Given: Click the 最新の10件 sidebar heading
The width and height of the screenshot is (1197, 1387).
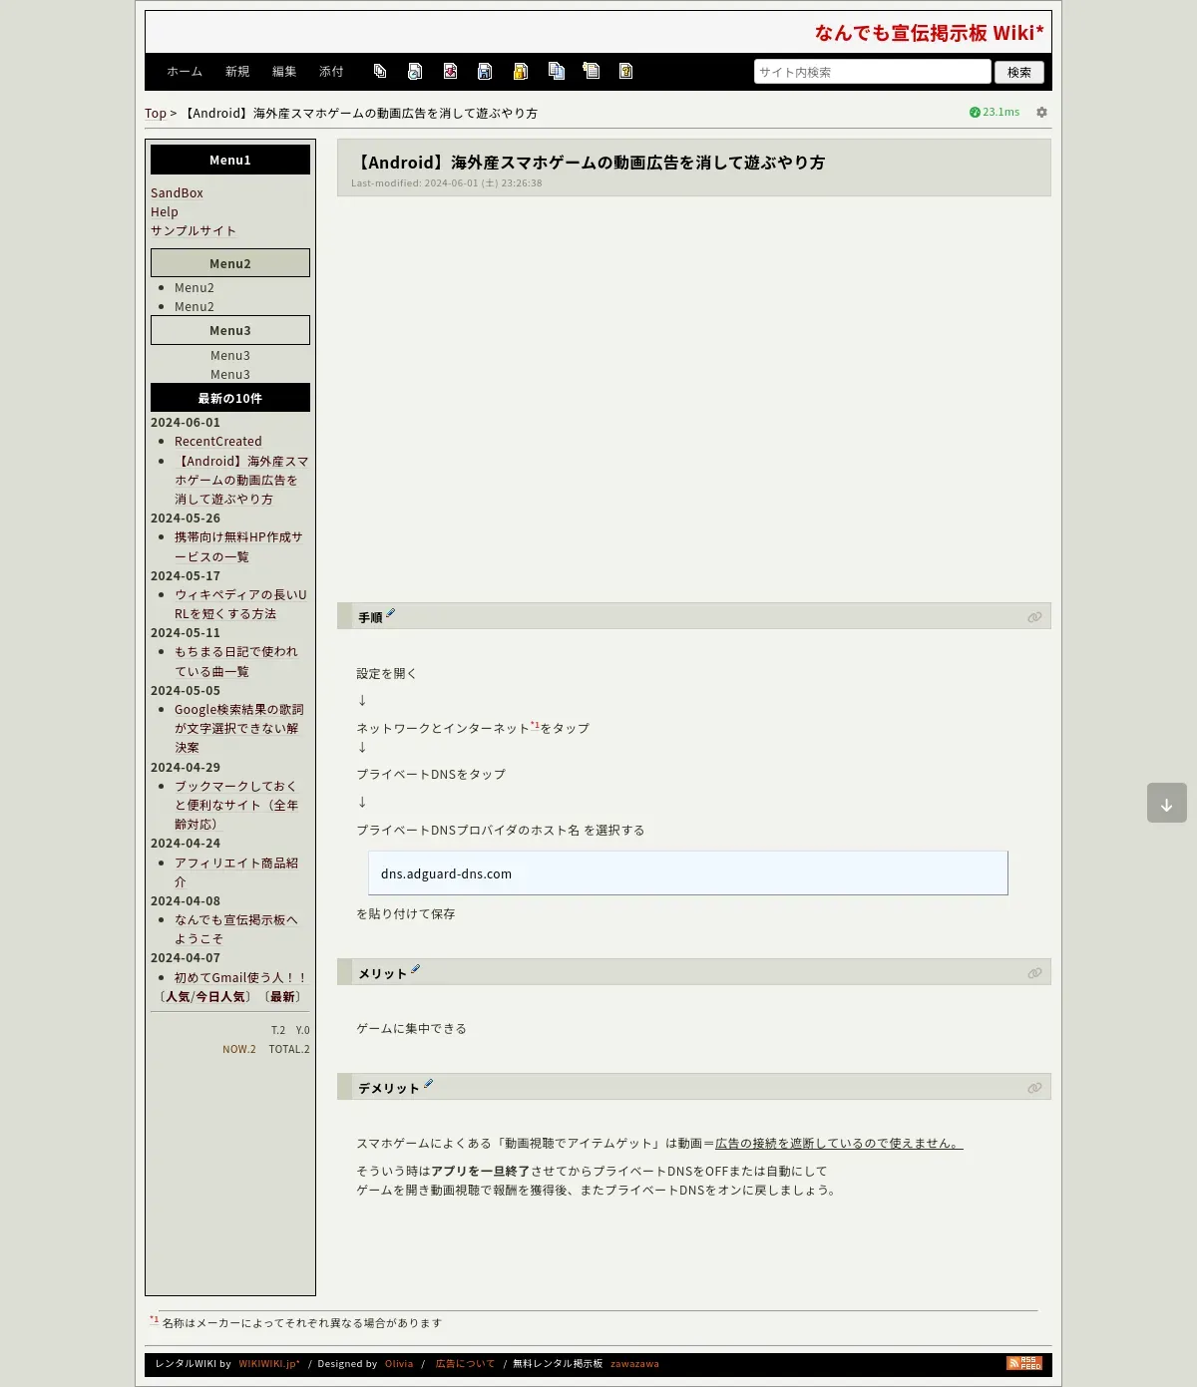Looking at the screenshot, I should click(x=230, y=398).
